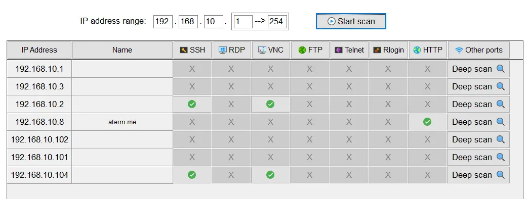The width and height of the screenshot is (527, 199).
Task: Deep scan host 192.168.10.102
Action: click(x=478, y=139)
